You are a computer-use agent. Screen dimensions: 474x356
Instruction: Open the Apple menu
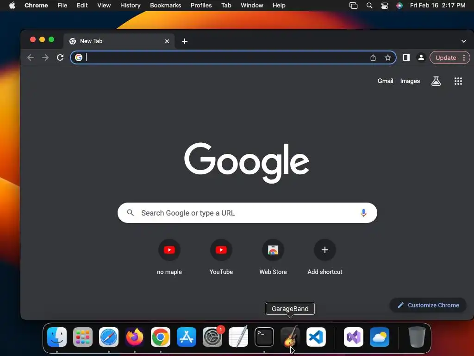[x=12, y=5]
